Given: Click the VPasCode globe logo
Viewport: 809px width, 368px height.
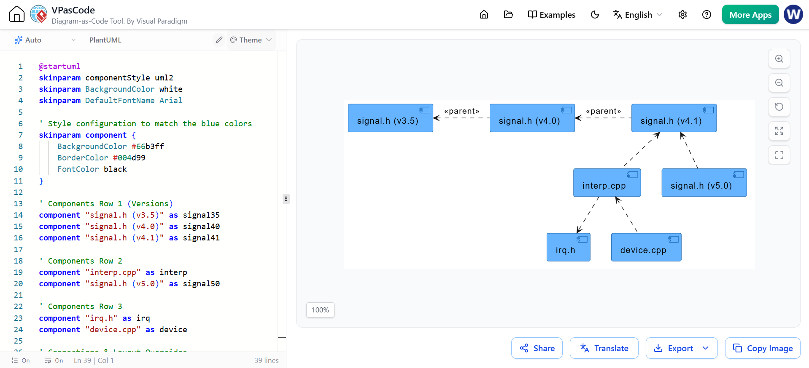Looking at the screenshot, I should [39, 14].
